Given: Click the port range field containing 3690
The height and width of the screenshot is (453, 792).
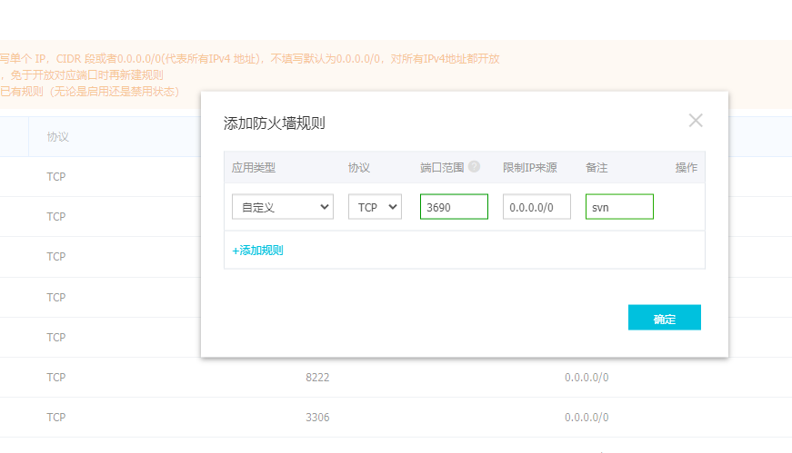Looking at the screenshot, I should [x=454, y=207].
